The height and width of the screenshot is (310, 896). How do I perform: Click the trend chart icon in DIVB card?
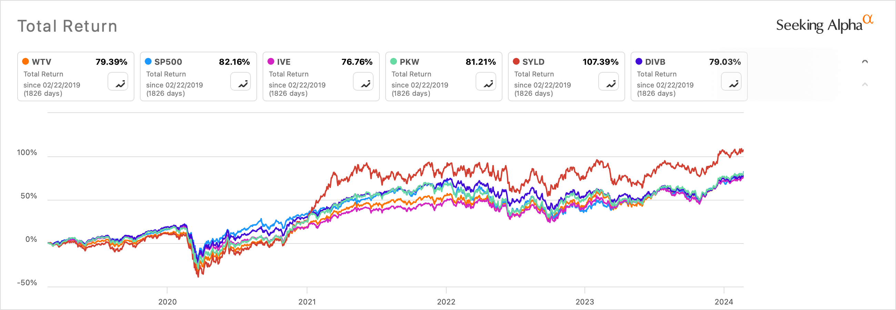(731, 82)
